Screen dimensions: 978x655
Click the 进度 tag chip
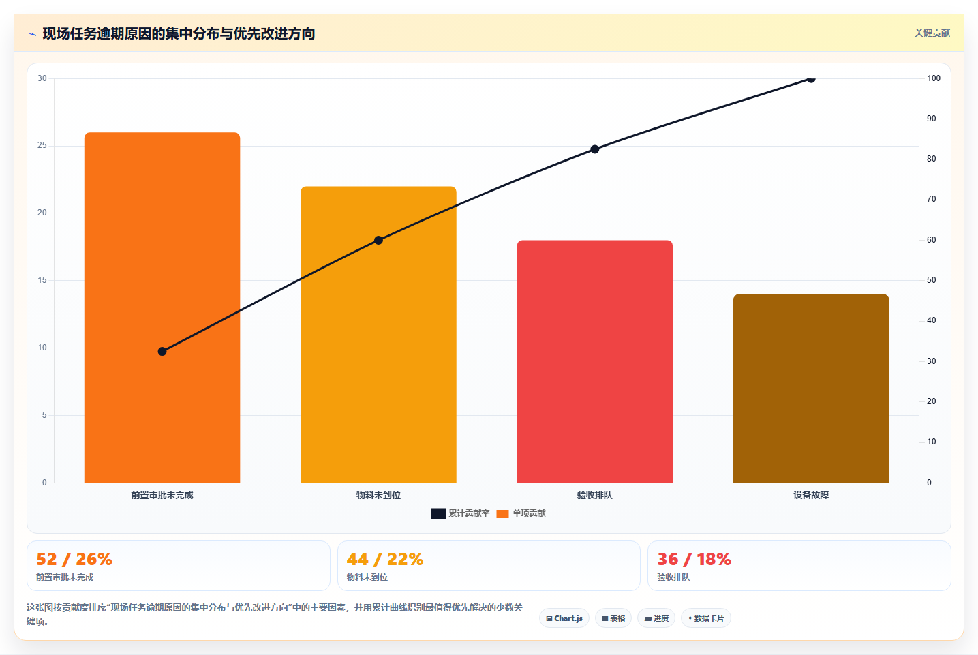tap(656, 618)
